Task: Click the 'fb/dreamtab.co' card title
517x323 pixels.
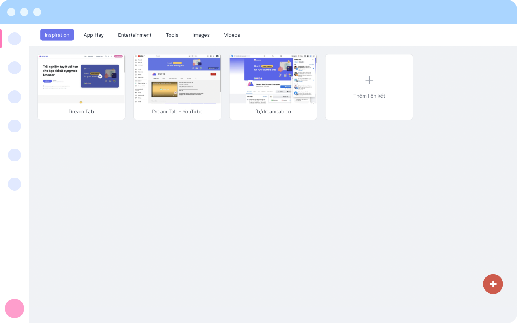Action: [273, 112]
